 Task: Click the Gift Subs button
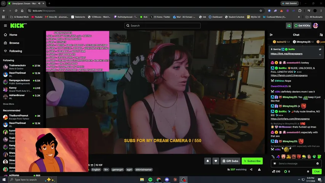230,161
